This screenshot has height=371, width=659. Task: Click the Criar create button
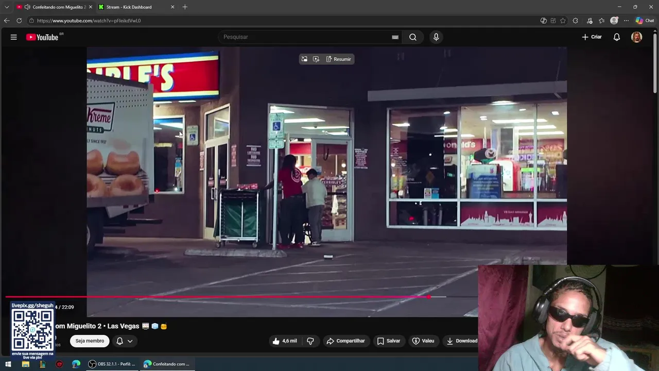click(x=592, y=37)
